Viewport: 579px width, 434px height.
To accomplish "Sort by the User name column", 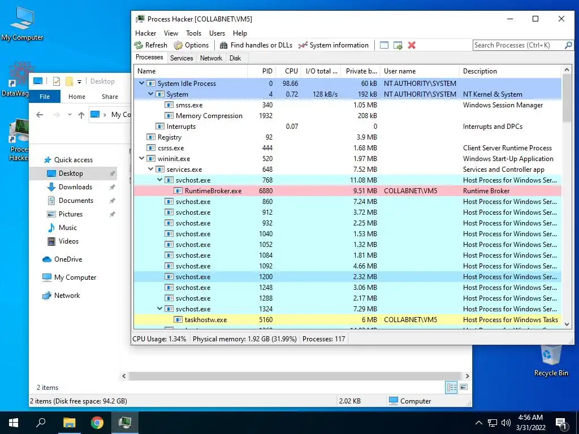I will coord(420,71).
